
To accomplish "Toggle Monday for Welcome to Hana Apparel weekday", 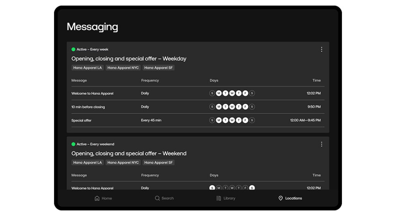I will (219, 93).
